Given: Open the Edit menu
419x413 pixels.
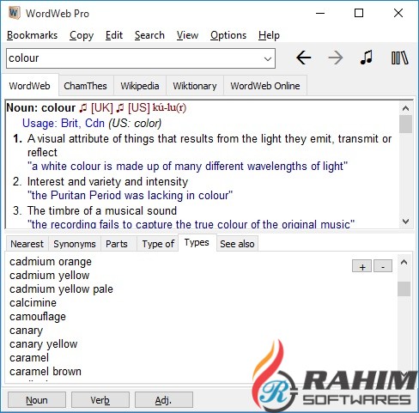Looking at the screenshot, I should (114, 35).
